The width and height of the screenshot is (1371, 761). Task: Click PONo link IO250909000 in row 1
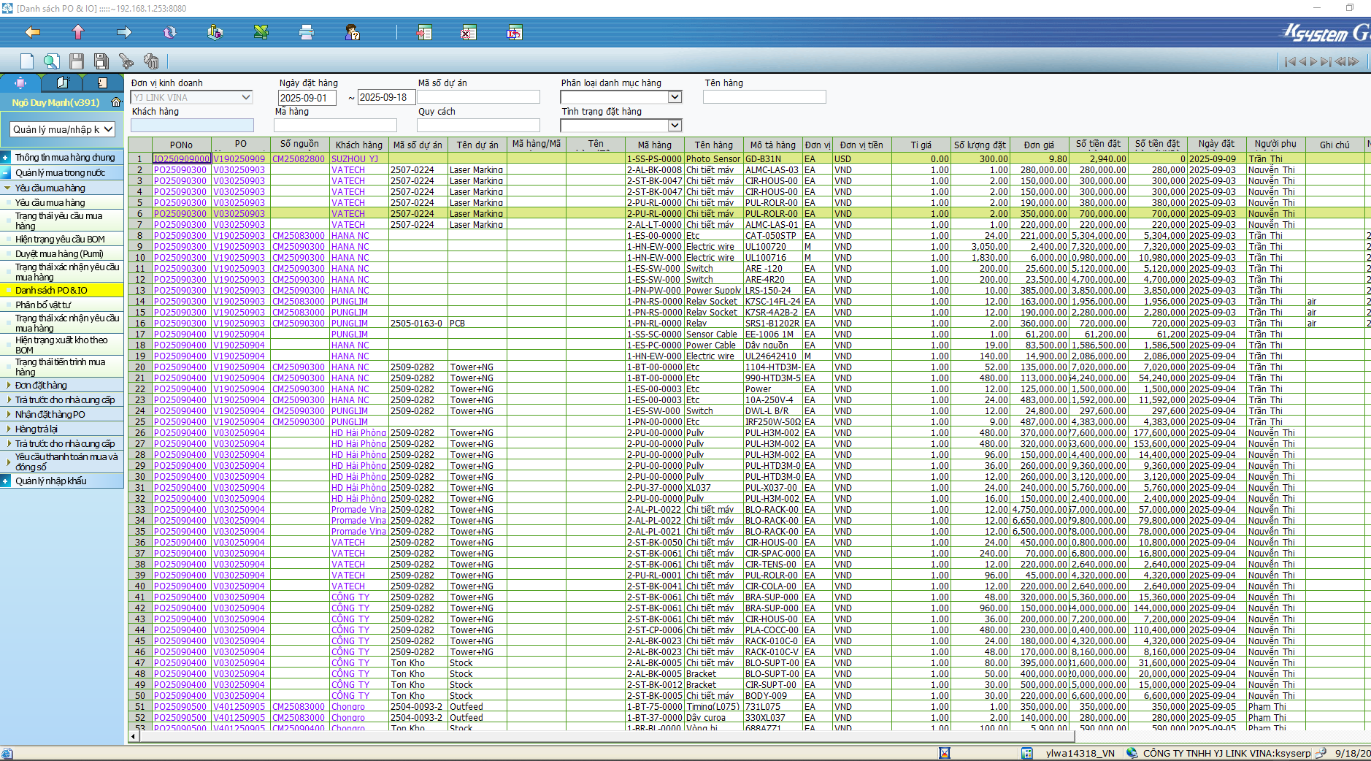(181, 158)
